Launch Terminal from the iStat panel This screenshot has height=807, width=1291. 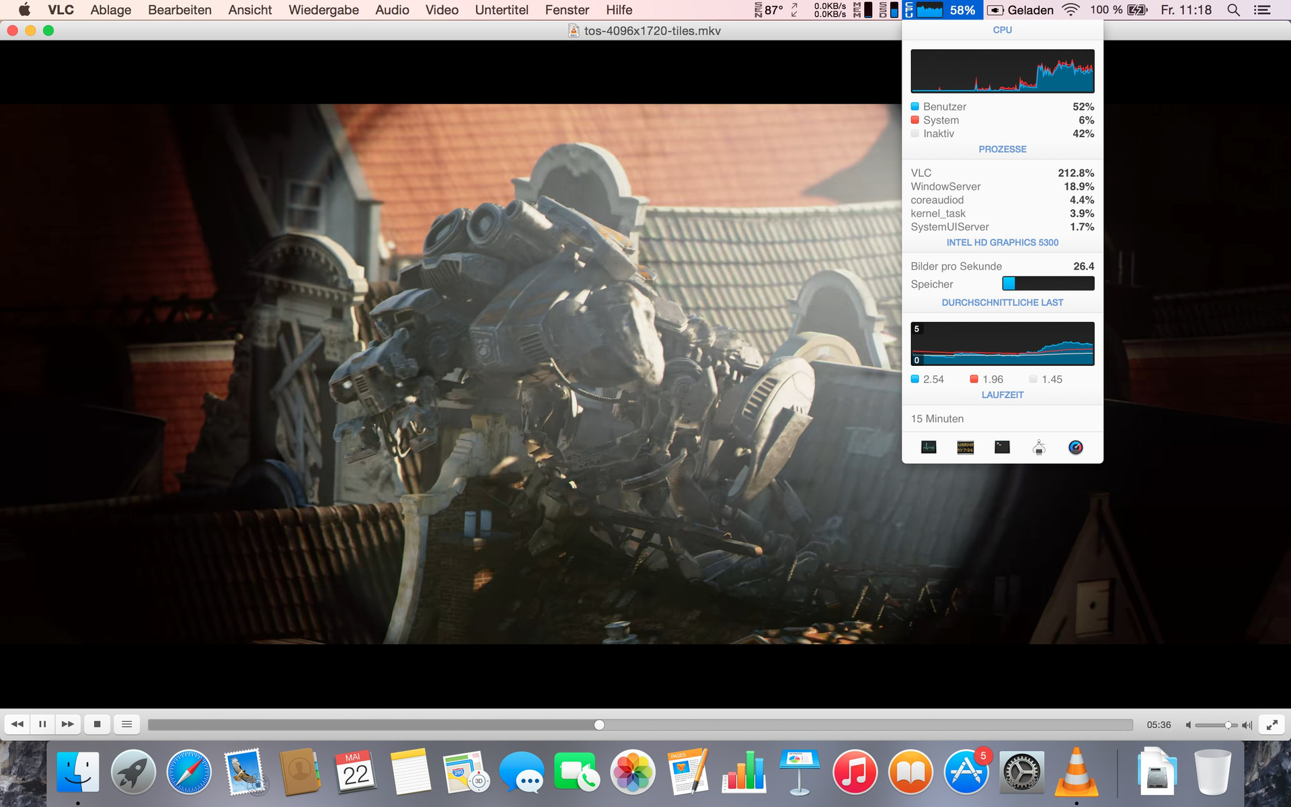[1002, 447]
